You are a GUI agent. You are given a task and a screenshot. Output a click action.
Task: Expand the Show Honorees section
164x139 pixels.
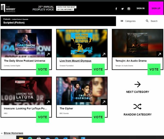click(12, 133)
